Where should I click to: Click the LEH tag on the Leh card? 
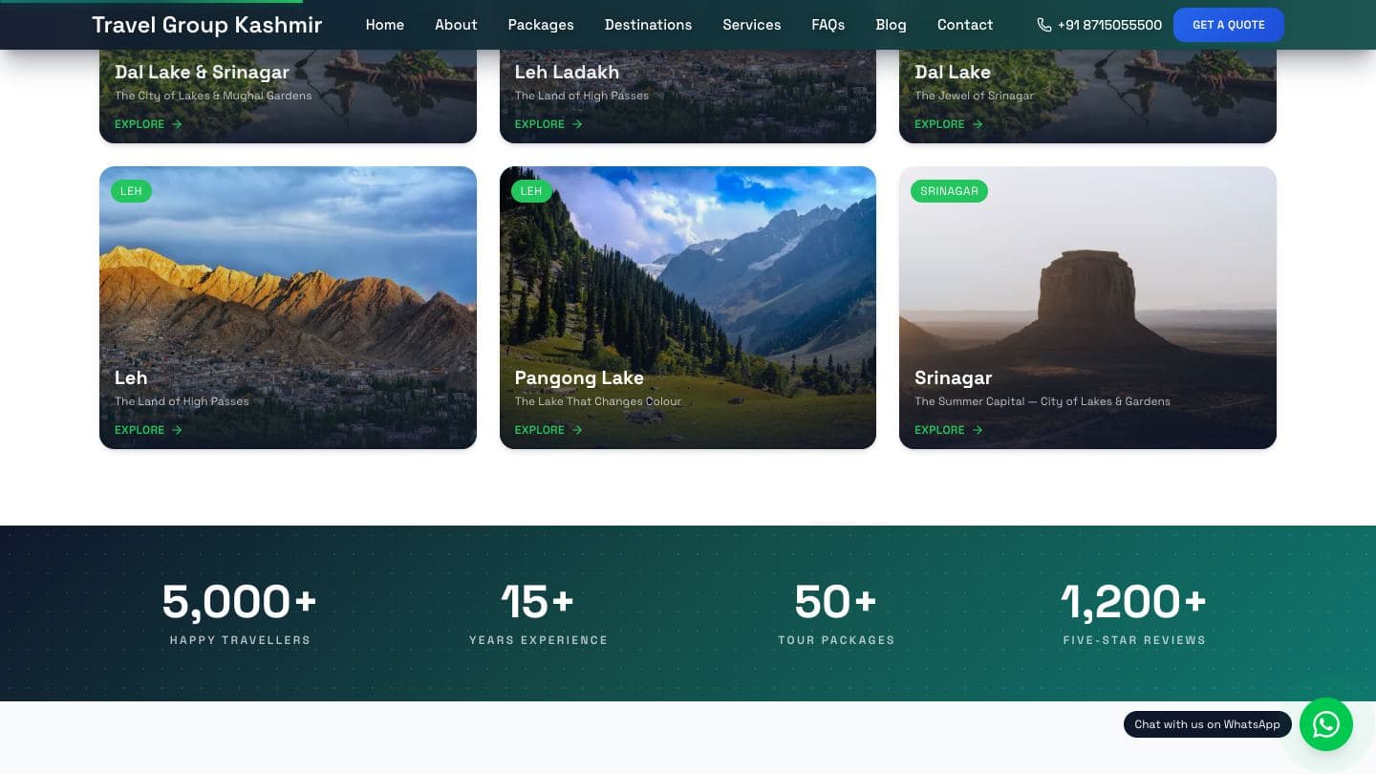click(131, 191)
